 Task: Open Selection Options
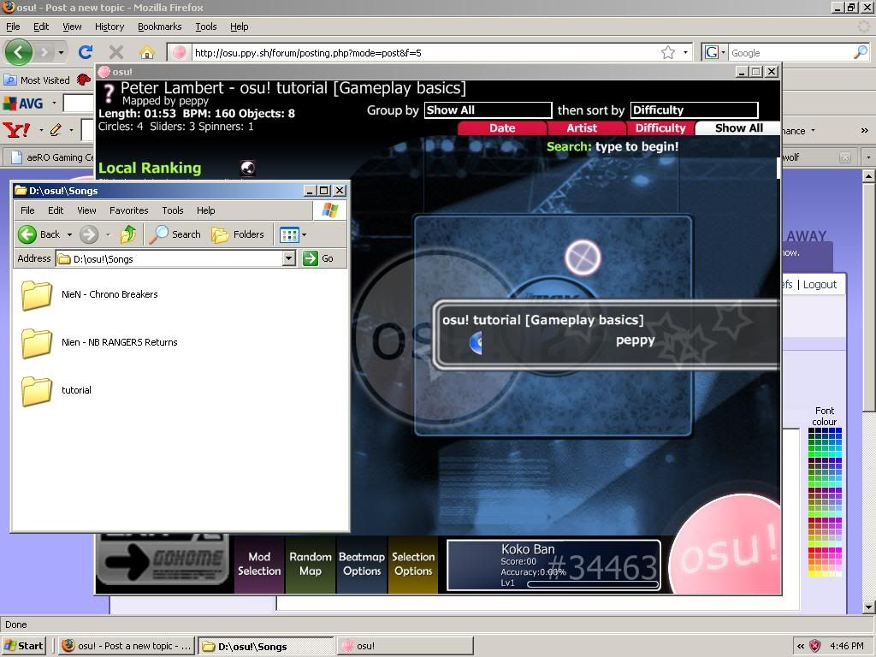(413, 564)
